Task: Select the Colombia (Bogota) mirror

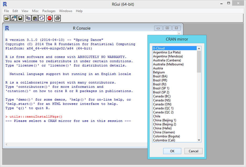Action: [x=175, y=136]
